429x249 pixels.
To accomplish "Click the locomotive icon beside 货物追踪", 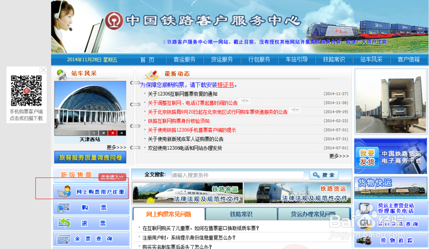I will 364,240.
